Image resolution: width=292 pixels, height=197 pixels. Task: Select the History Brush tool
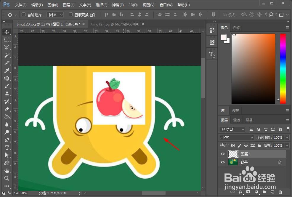pyautogui.click(x=7, y=102)
